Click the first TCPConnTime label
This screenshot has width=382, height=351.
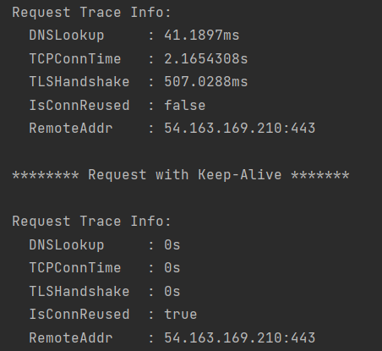[75, 59]
